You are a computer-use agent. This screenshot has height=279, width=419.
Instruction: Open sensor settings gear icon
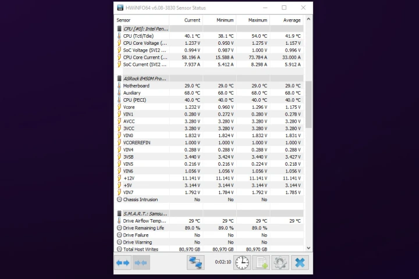pos(280,263)
